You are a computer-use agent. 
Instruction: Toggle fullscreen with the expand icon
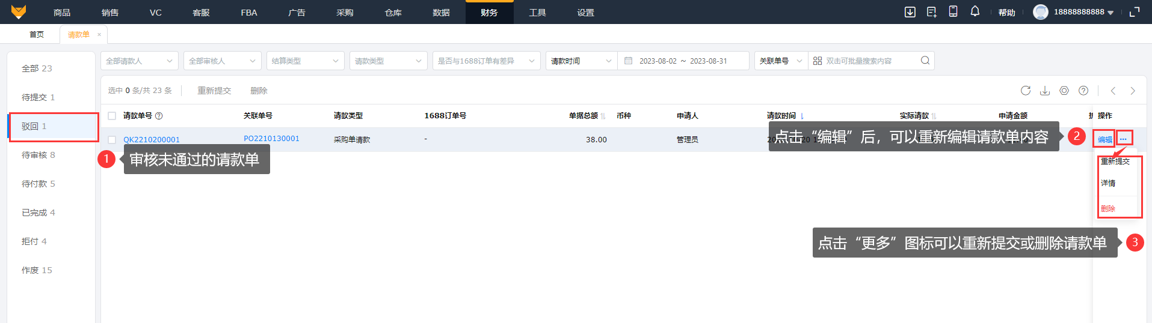pyautogui.click(x=1135, y=12)
